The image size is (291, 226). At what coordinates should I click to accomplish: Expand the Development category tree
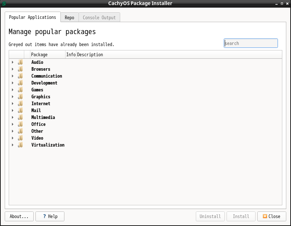13,83
